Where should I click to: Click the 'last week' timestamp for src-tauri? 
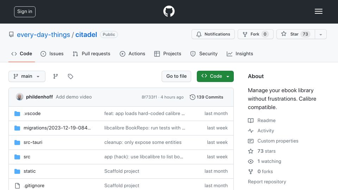217,142
